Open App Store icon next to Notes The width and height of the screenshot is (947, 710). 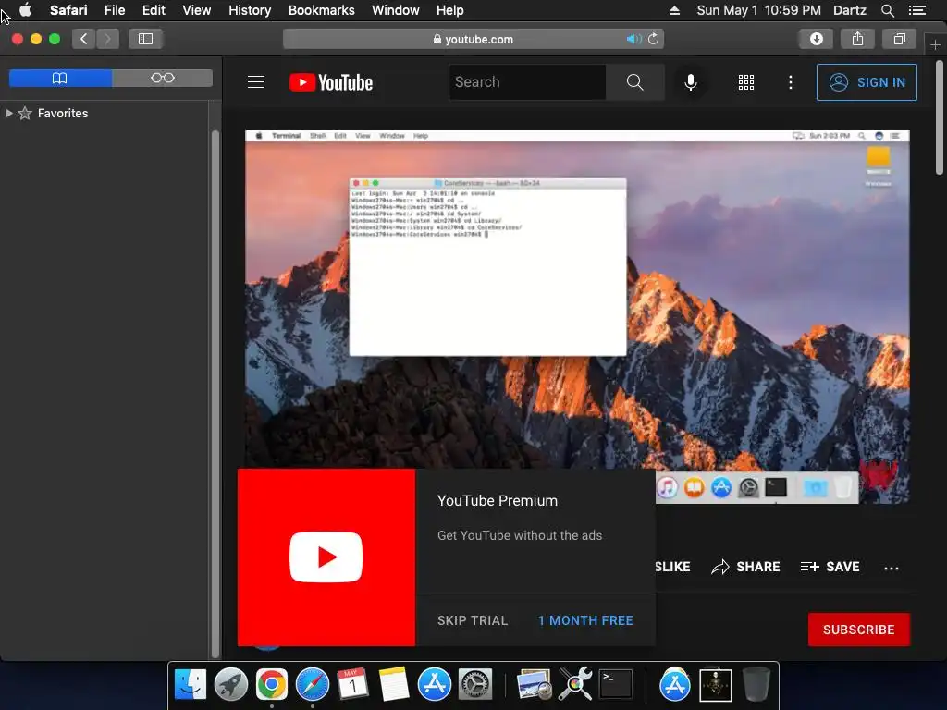click(435, 685)
